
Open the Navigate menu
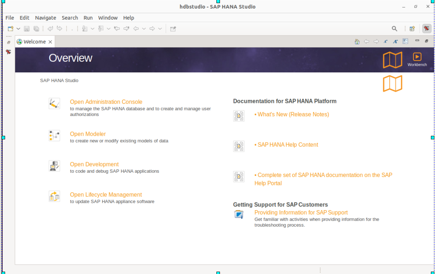46,18
